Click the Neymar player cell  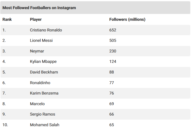tap(37, 51)
